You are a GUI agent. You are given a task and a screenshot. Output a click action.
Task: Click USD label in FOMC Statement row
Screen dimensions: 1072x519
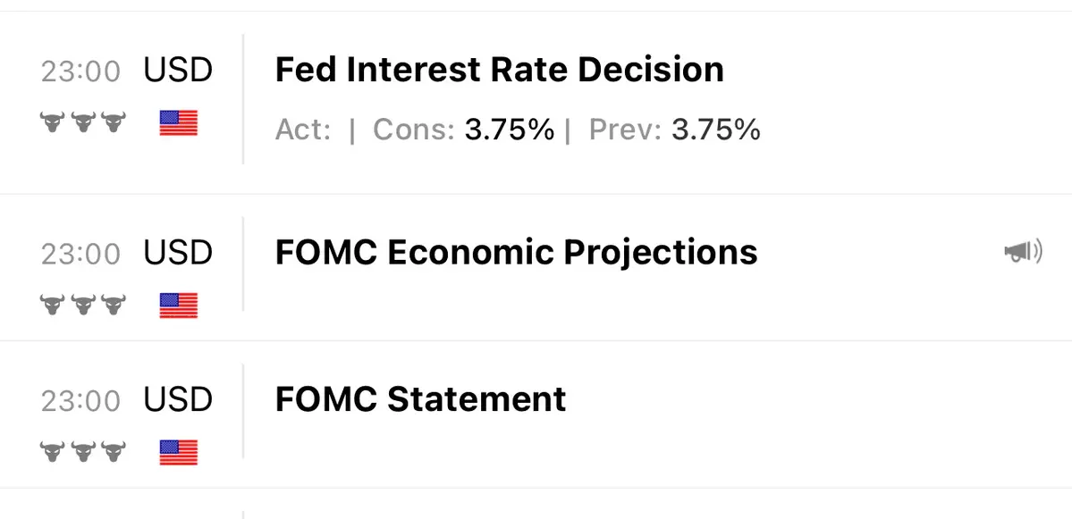point(178,399)
